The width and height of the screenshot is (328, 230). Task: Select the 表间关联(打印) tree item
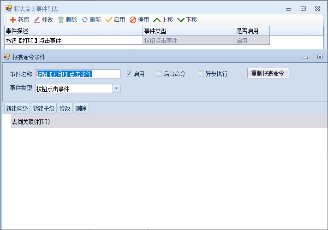(x=30, y=122)
